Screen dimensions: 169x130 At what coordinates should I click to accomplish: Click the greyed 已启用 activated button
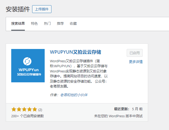point(135,53)
